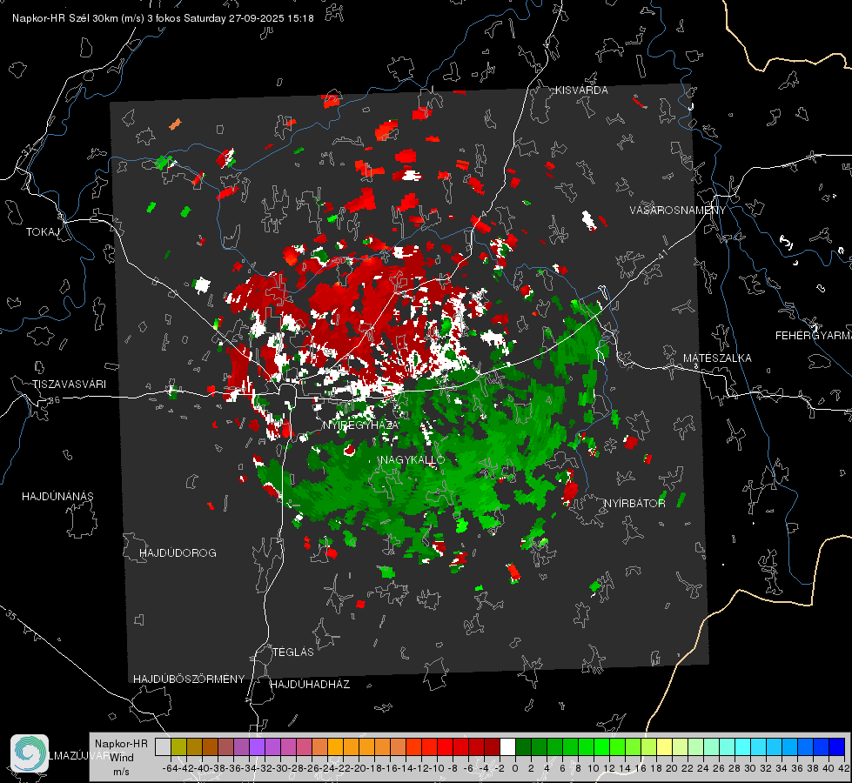Click the dark green swatch right of 0
852x783 pixels.
523,746
